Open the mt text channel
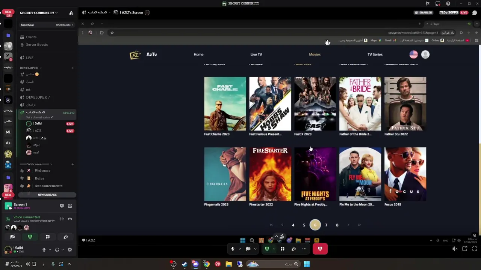Viewport: 481px width, 270px height. [28, 90]
